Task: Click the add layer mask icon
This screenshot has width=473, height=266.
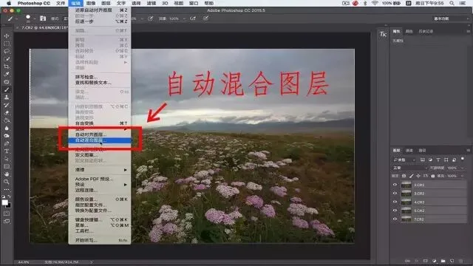Action: 426,261
